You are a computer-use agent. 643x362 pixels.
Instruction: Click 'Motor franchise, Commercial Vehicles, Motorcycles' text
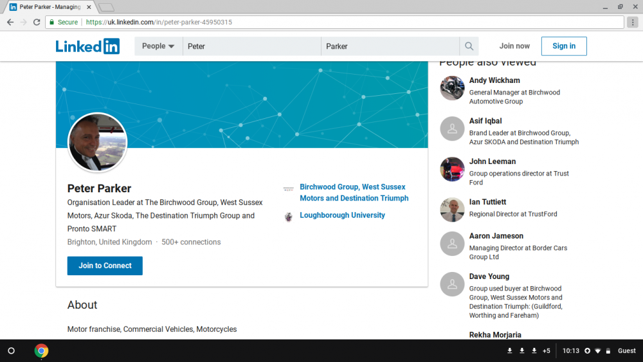152,329
